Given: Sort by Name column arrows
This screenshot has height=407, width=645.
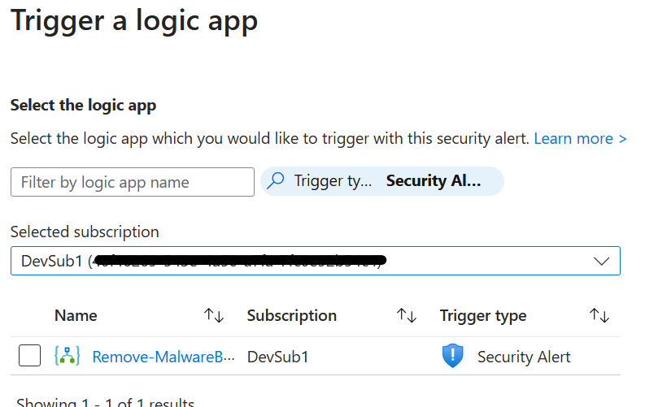Looking at the screenshot, I should point(214,315).
